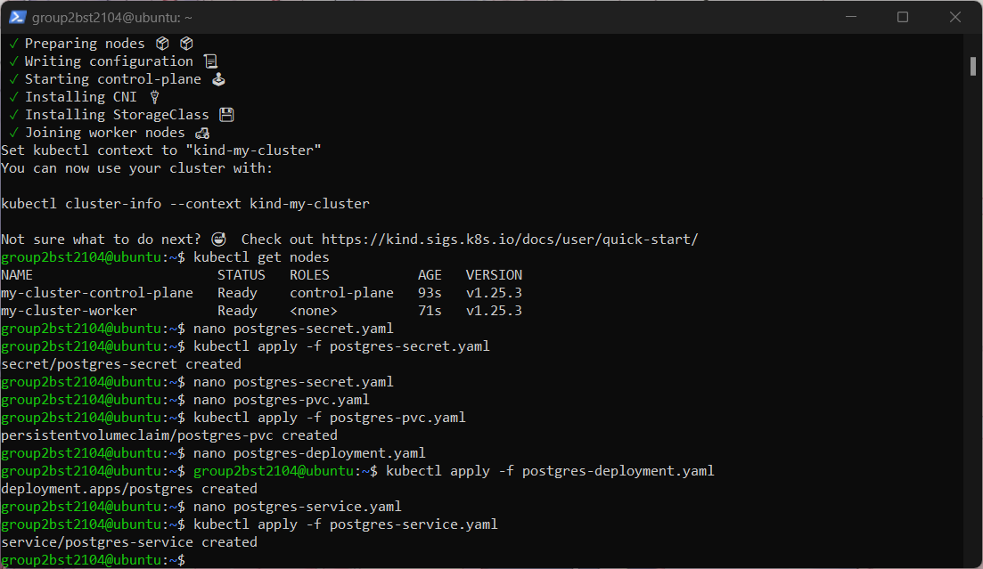983x569 pixels.
Task: Click the joystick icon after Starting control-plane
Action: [x=218, y=79]
